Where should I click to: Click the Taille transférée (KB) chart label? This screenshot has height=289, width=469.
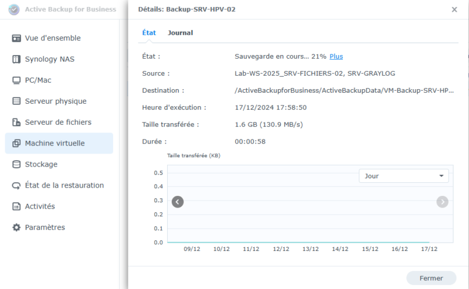[x=193, y=155]
